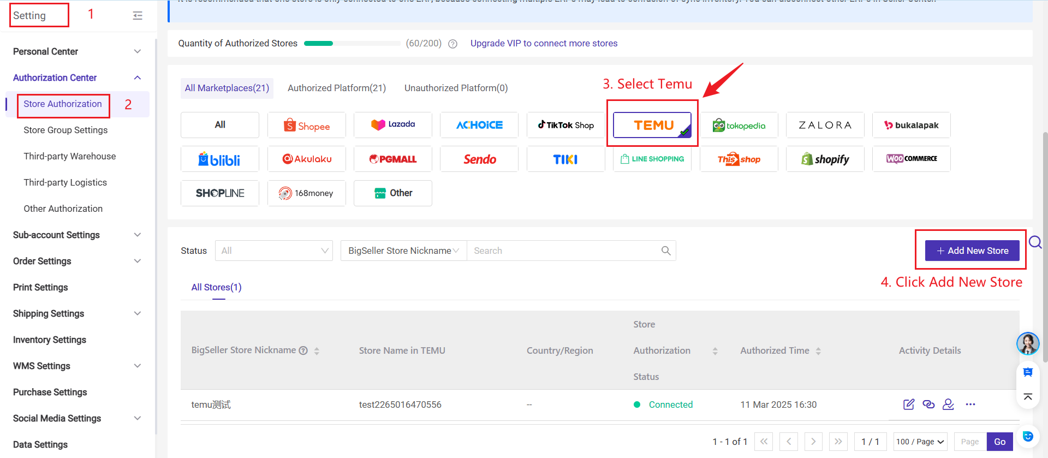This screenshot has height=458, width=1048.
Task: Open Third-party Warehouse menu item
Action: pos(70,156)
